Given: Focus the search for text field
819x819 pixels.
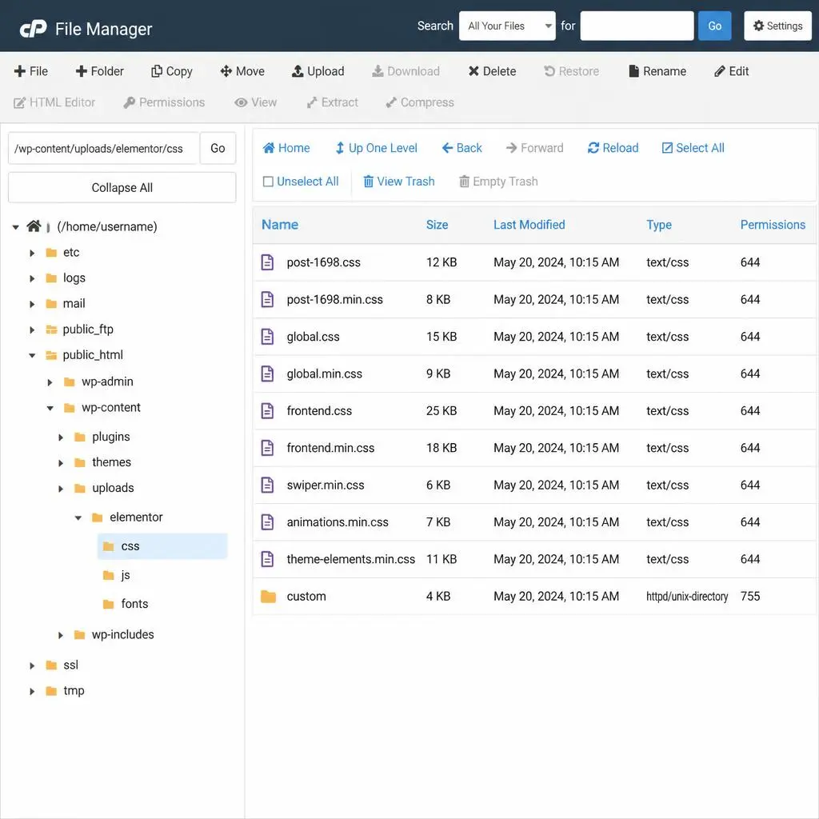Looking at the screenshot, I should (x=637, y=26).
